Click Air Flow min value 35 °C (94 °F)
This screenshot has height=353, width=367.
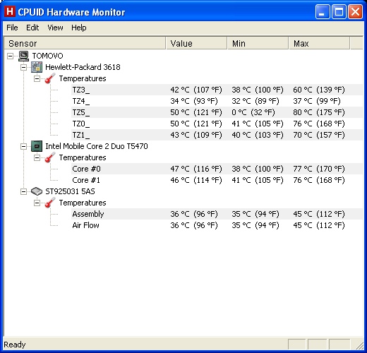pyautogui.click(x=255, y=225)
